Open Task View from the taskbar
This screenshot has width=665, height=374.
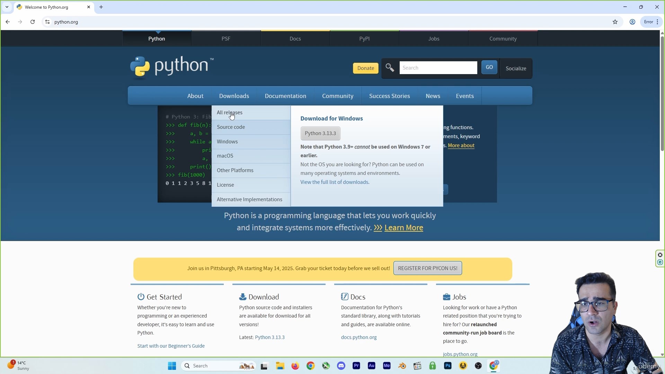tap(265, 366)
